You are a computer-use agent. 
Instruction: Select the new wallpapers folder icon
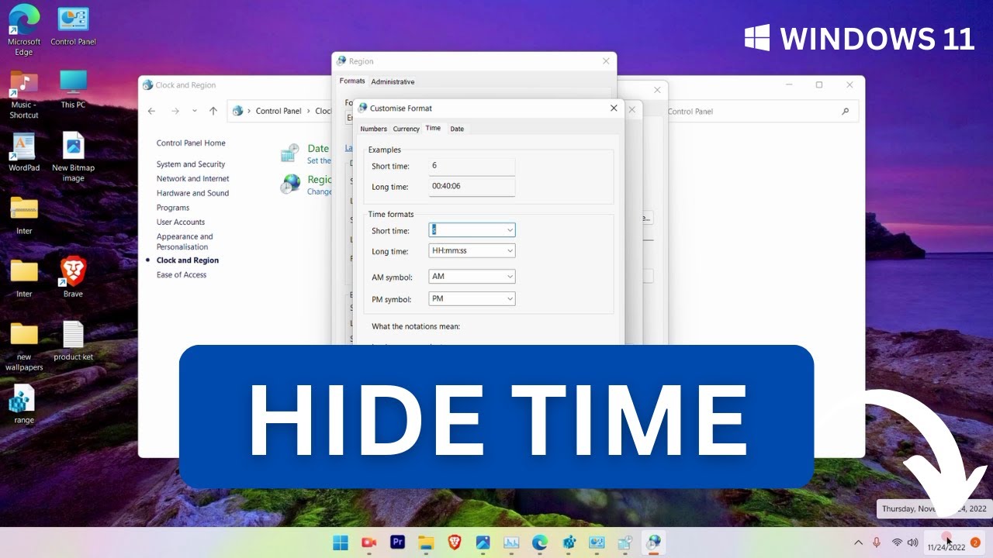[x=24, y=346]
